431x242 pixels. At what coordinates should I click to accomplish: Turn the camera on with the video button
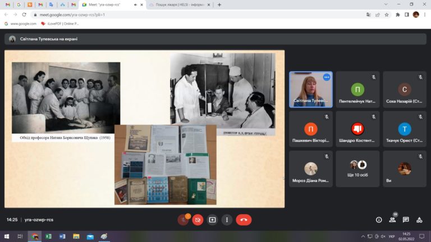(198, 220)
